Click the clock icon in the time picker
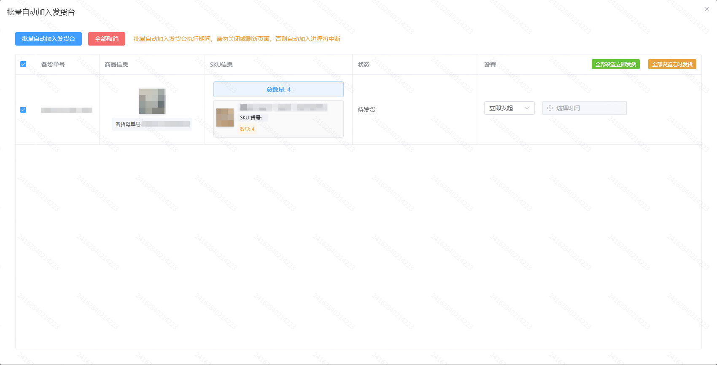The height and width of the screenshot is (365, 717). pyautogui.click(x=550, y=108)
